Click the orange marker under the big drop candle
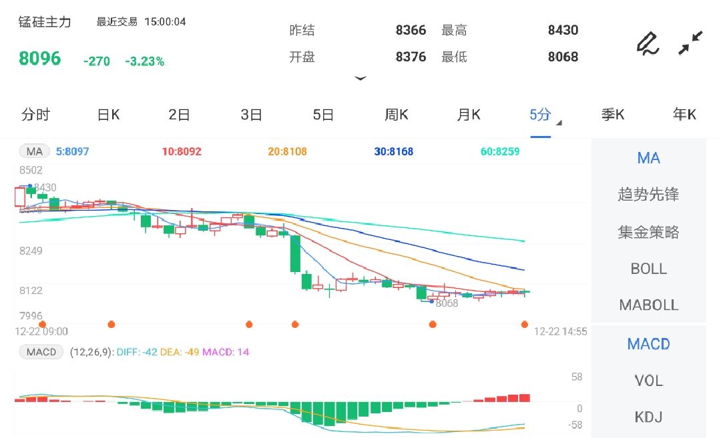721x438 pixels. (295, 325)
